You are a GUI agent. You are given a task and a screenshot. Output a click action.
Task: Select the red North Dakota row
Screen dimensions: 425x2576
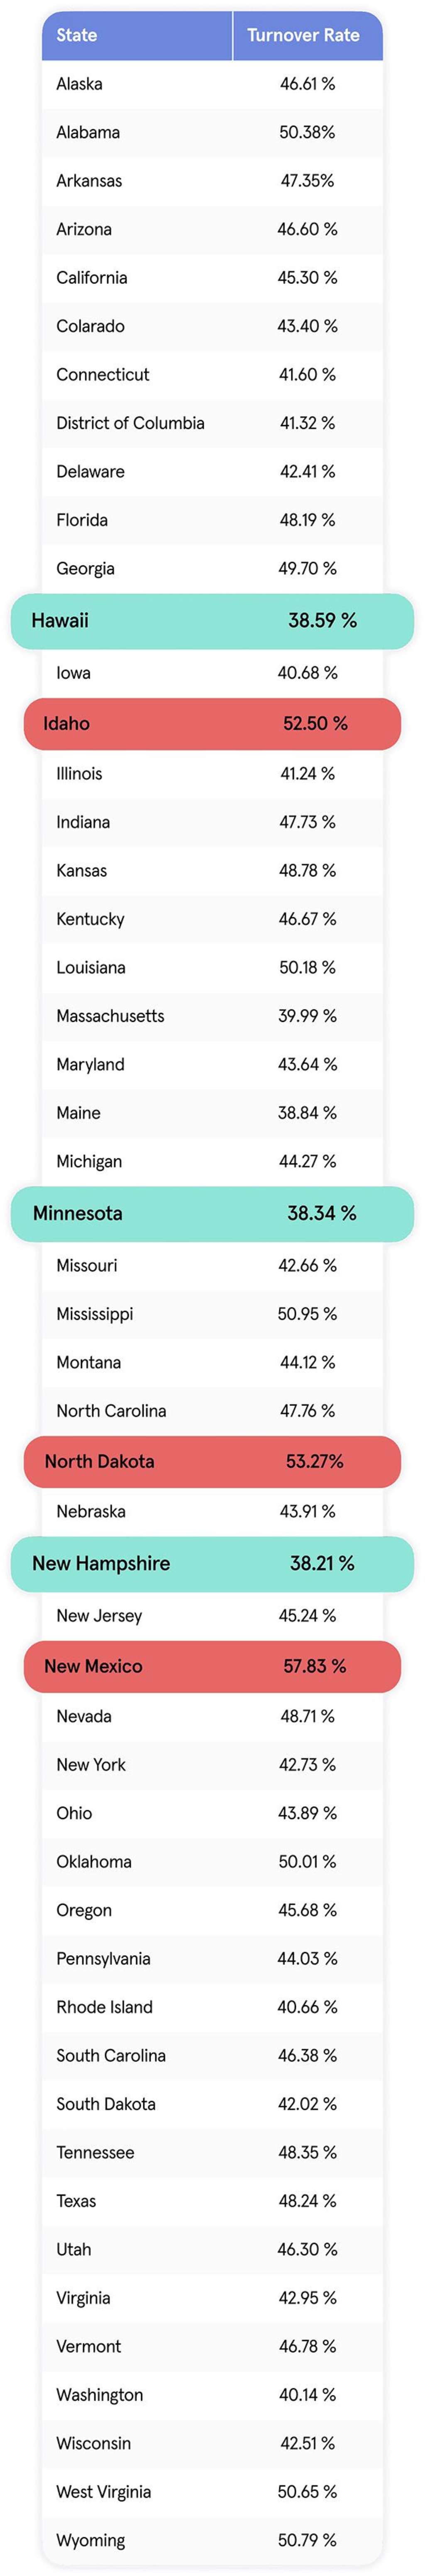[x=212, y=1461]
